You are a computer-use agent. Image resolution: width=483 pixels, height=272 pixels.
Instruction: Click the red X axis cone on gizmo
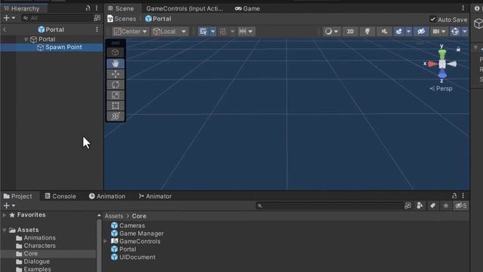[432, 63]
